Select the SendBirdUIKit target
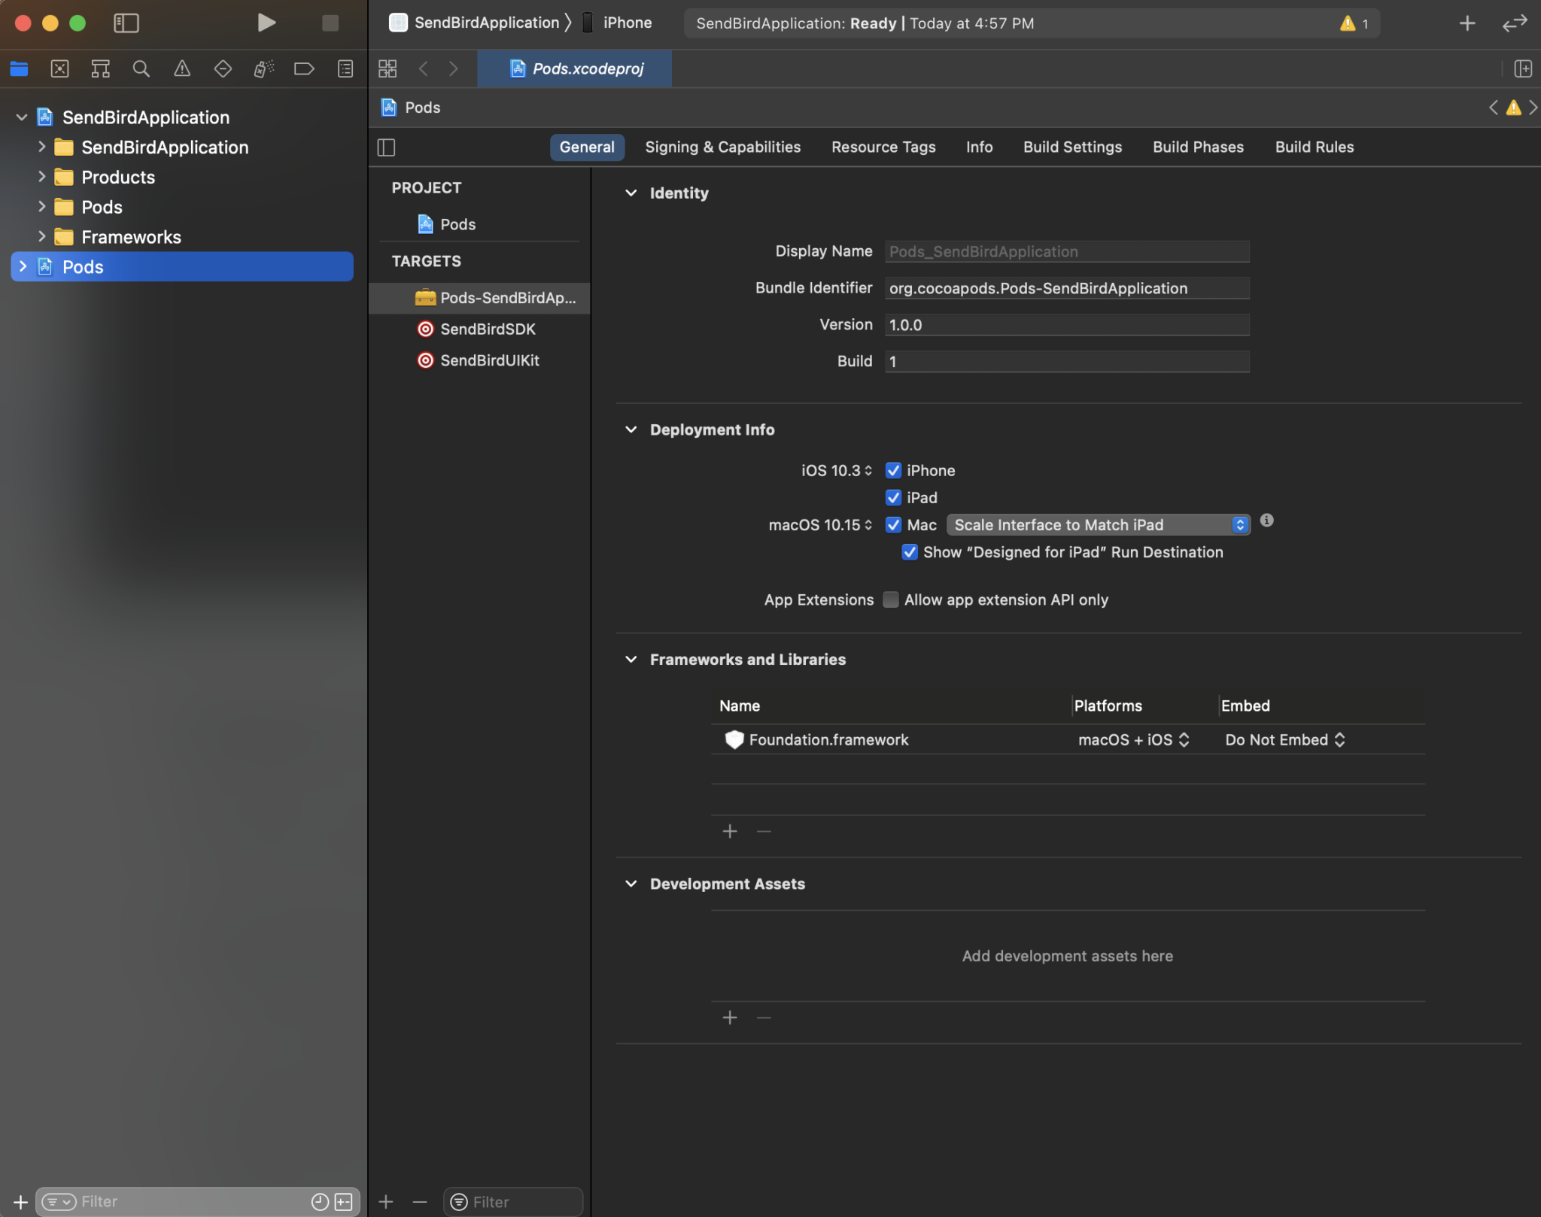 [x=479, y=360]
